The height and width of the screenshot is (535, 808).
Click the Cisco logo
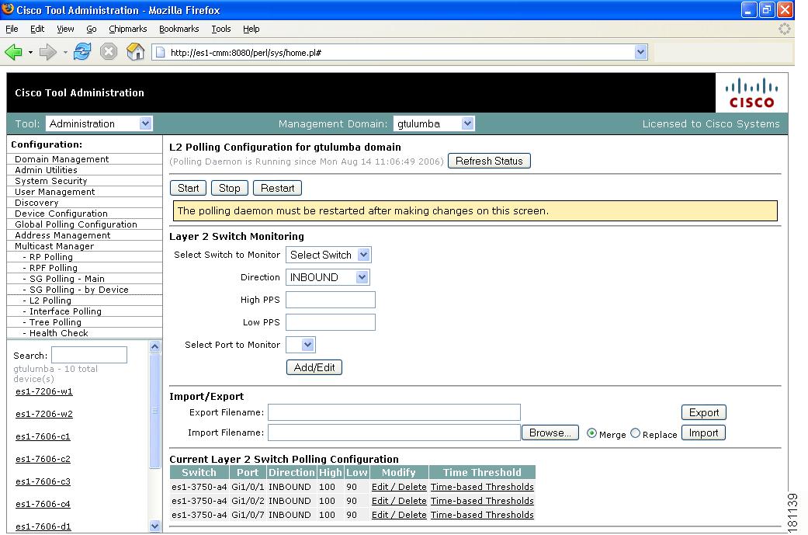pyautogui.click(x=751, y=92)
